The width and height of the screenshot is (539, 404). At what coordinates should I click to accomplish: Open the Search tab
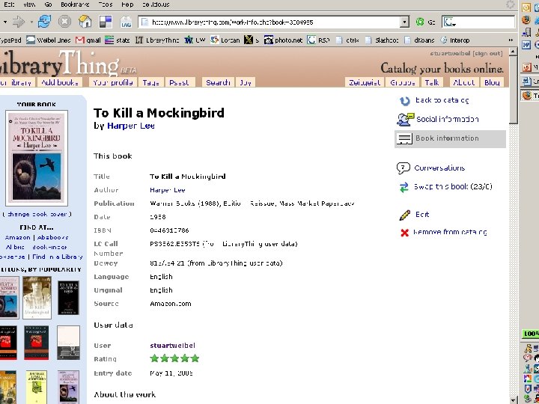pos(218,82)
